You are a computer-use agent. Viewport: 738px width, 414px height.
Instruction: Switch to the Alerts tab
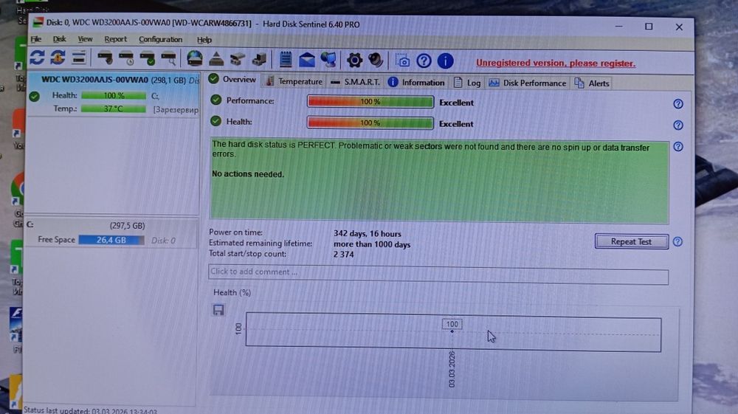[x=592, y=83]
